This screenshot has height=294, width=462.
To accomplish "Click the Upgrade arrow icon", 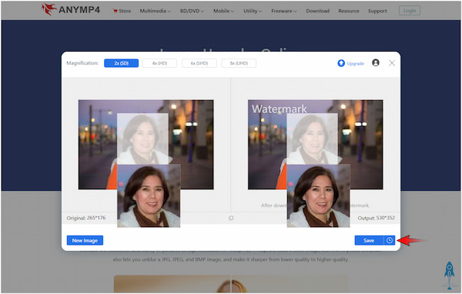I will point(341,63).
